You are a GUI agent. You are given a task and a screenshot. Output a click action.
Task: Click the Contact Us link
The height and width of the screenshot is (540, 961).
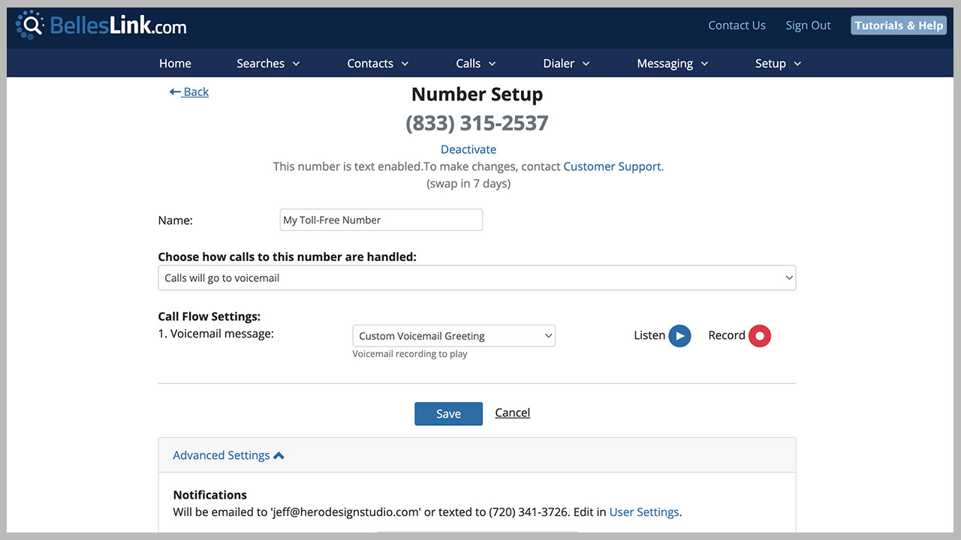pos(737,25)
